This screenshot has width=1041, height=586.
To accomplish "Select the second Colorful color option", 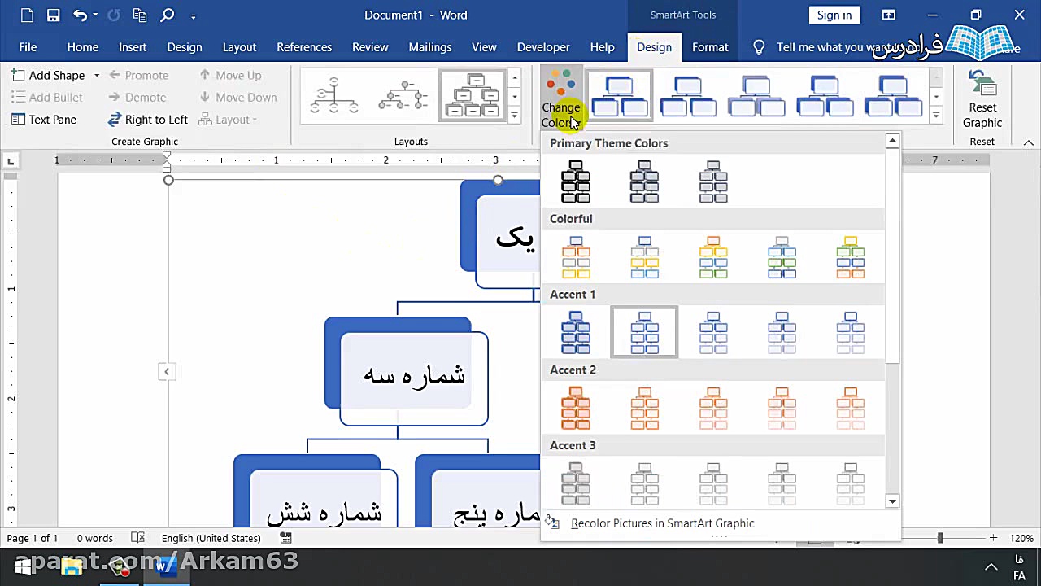I will [x=644, y=257].
